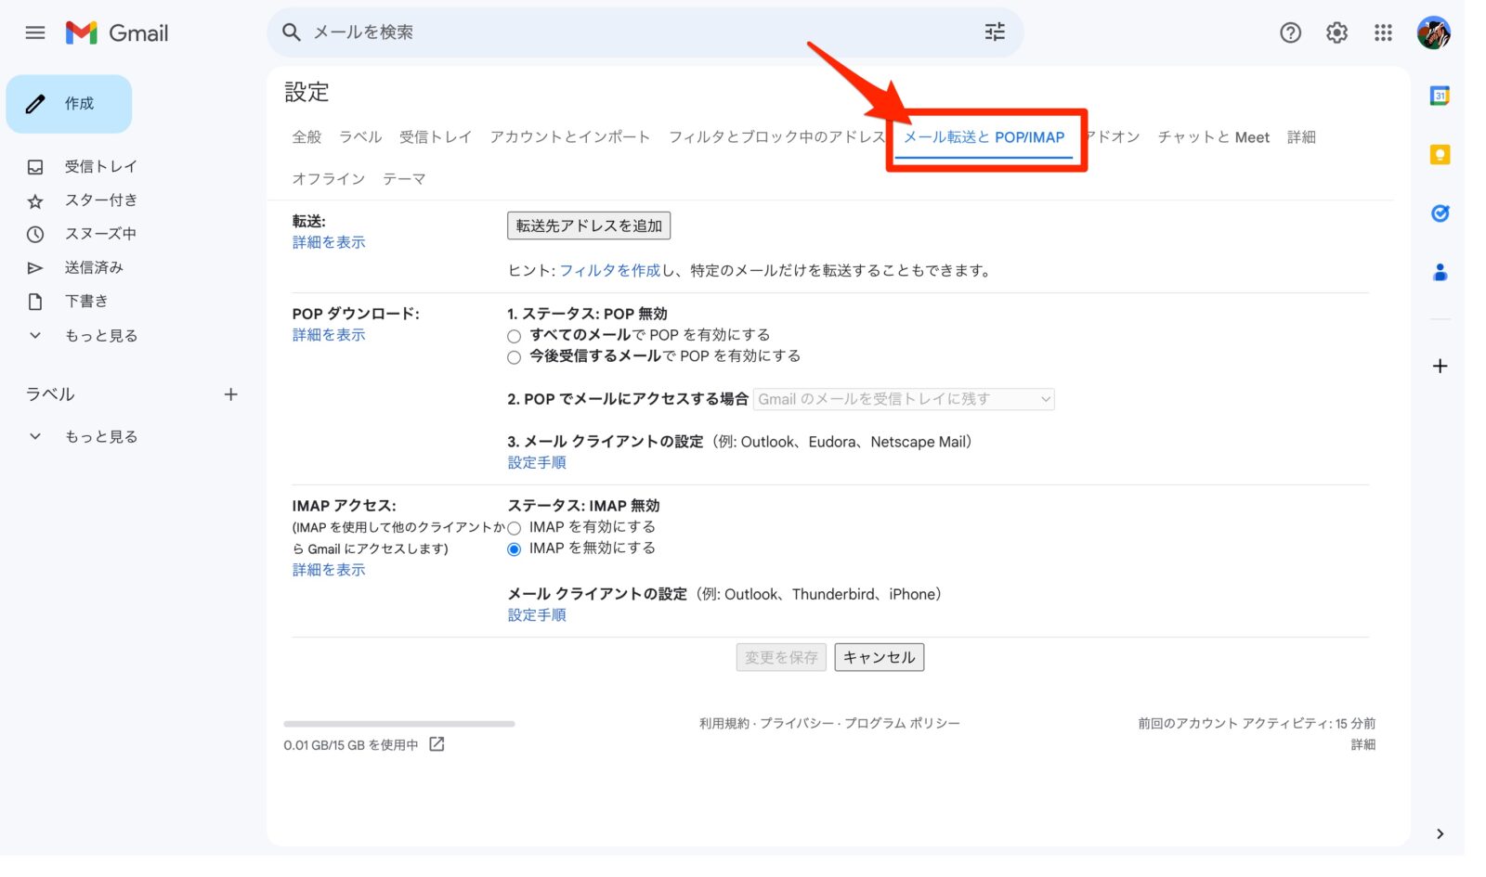Click the 送信済み send icon
The height and width of the screenshot is (877, 1486).
pos(35,268)
